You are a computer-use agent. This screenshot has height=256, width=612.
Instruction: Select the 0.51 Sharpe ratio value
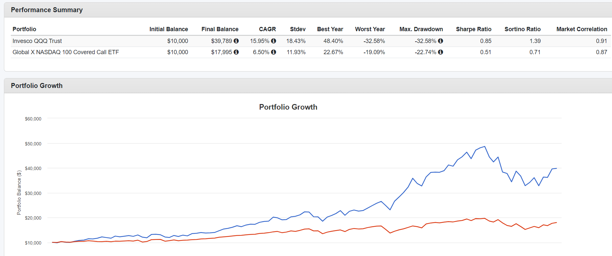(x=486, y=52)
